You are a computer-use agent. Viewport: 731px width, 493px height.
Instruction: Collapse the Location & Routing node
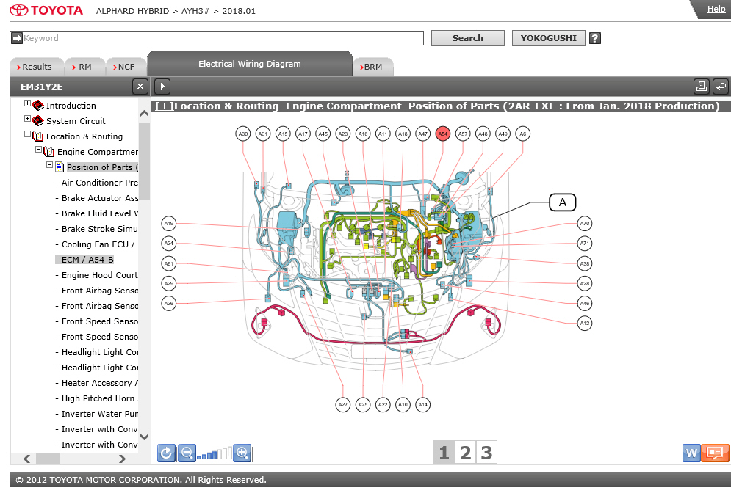27,134
